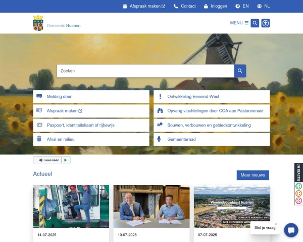This screenshot has height=242, width=303.
Task: Click the calendar clock icon in Afspraak maken tile
Action: click(x=39, y=110)
